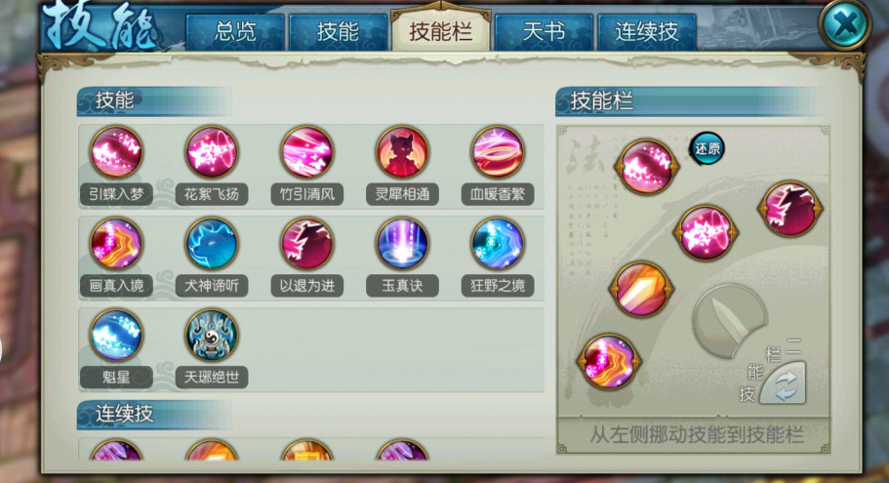Select the 引蝶入梦 skill icon

point(116,152)
